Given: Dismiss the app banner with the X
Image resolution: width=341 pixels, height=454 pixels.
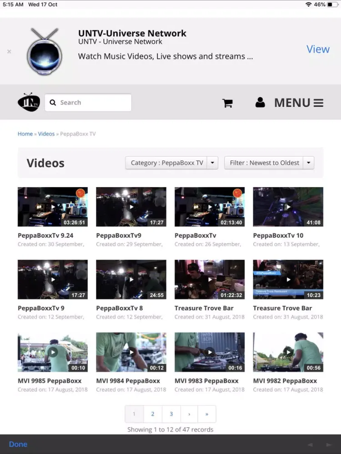Looking at the screenshot, I should pos(9,52).
